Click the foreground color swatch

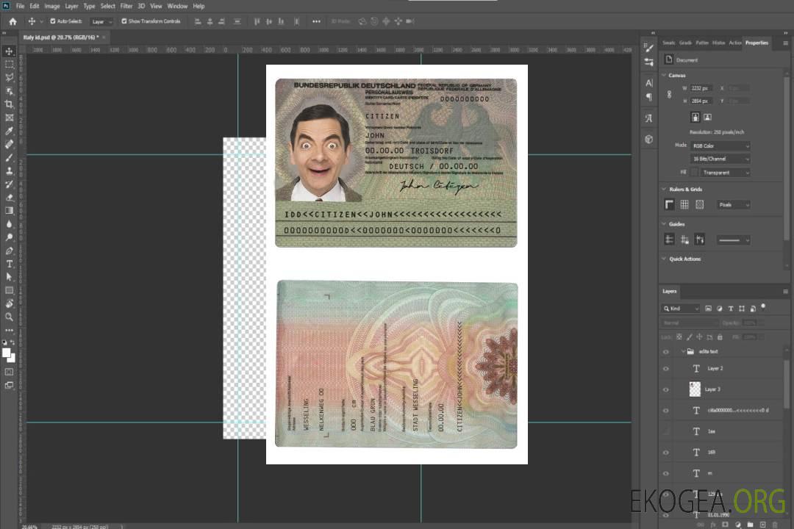6,353
